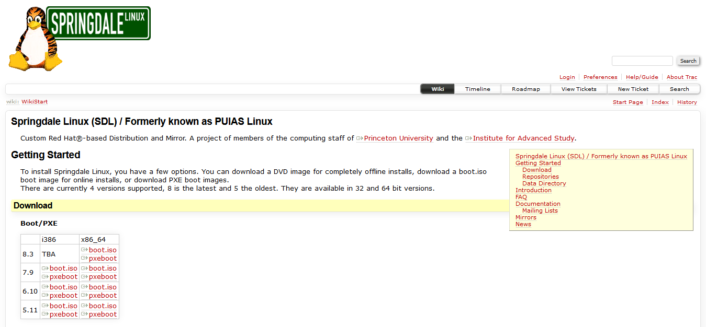Image resolution: width=706 pixels, height=327 pixels.
Task: Click arrow icon next to 7.9 i386 pxeboot
Action: [46, 276]
